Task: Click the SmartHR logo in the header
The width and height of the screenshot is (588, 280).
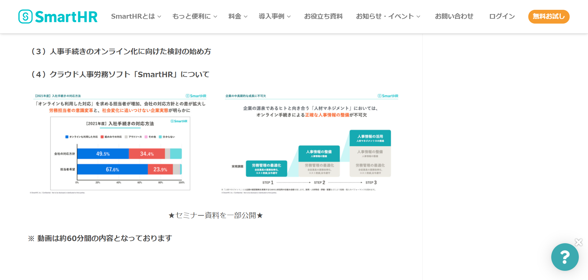Action: click(x=58, y=17)
